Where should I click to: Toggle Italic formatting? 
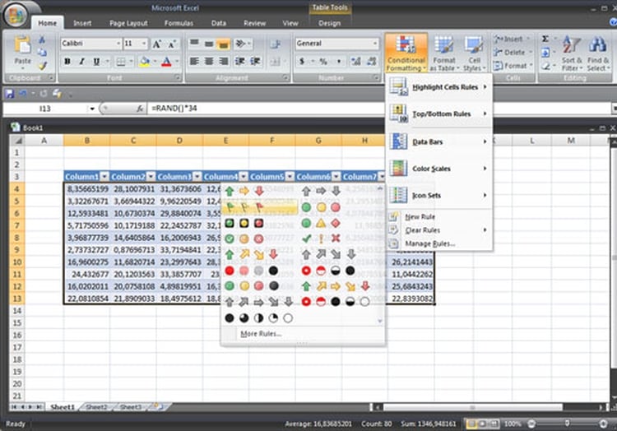point(81,62)
